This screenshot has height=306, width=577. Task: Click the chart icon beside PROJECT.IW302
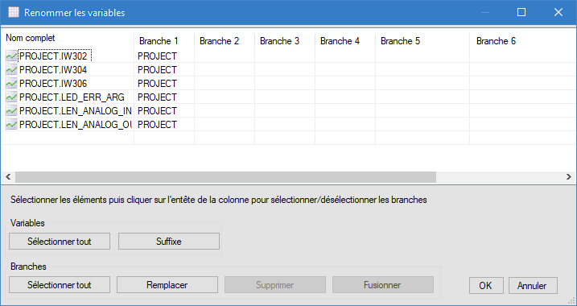11,56
